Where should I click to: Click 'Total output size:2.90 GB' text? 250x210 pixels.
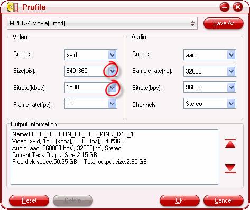(x=115, y=162)
